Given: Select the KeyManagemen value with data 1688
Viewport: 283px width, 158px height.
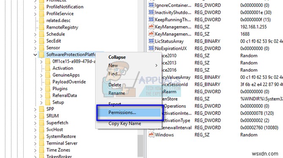Looking at the screenshot, I should pos(173,34).
